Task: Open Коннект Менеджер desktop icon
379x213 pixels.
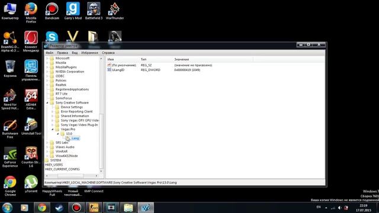Action: [31, 41]
